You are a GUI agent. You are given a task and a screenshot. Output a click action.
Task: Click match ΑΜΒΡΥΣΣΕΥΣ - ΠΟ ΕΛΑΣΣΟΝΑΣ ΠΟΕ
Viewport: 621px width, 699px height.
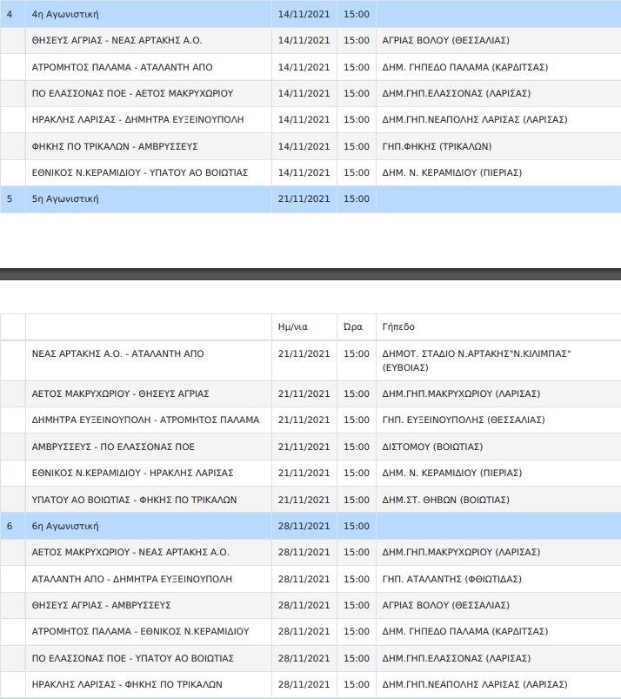(113, 447)
